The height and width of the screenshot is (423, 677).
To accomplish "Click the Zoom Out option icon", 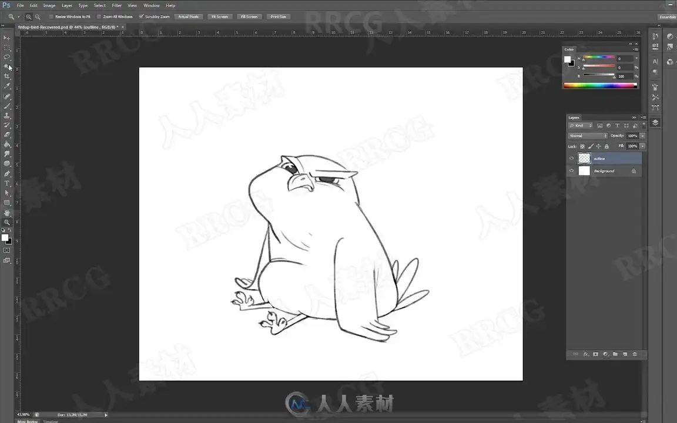I will pyautogui.click(x=38, y=17).
